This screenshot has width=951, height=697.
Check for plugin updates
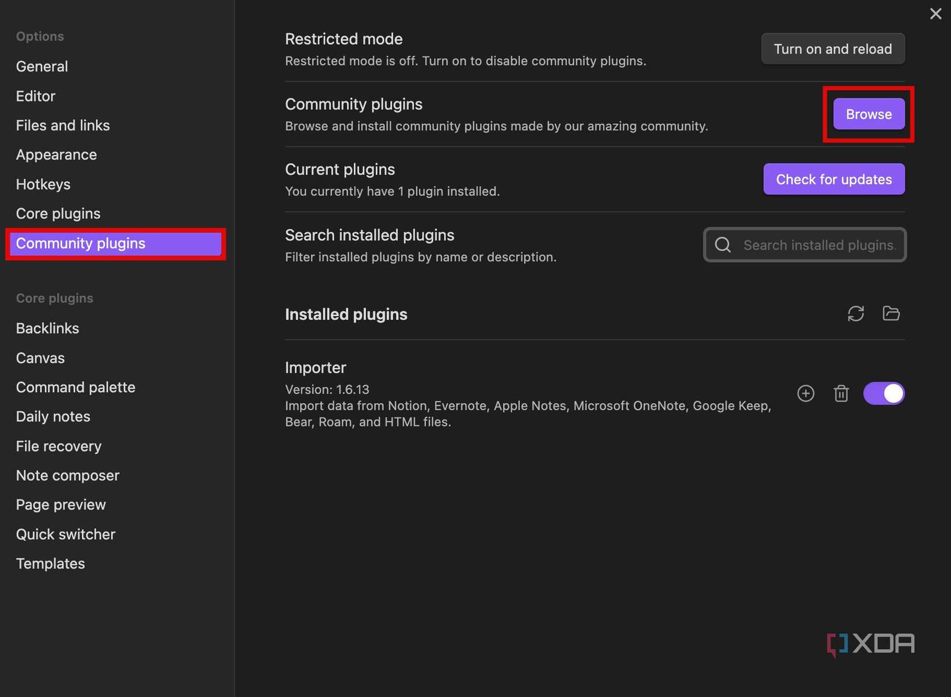click(x=833, y=179)
